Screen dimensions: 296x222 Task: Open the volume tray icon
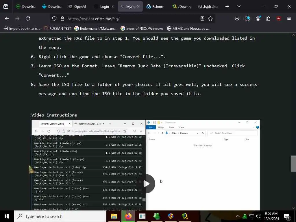click(258, 216)
